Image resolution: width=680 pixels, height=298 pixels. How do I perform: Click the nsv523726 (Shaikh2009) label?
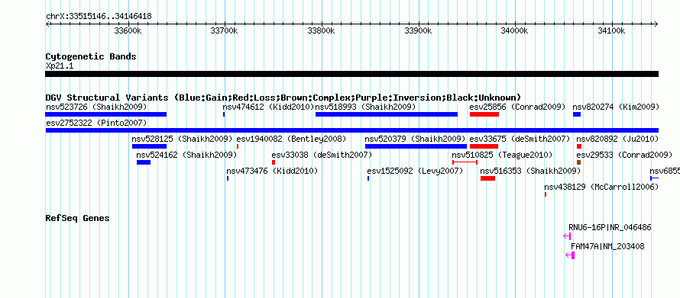pyautogui.click(x=96, y=107)
